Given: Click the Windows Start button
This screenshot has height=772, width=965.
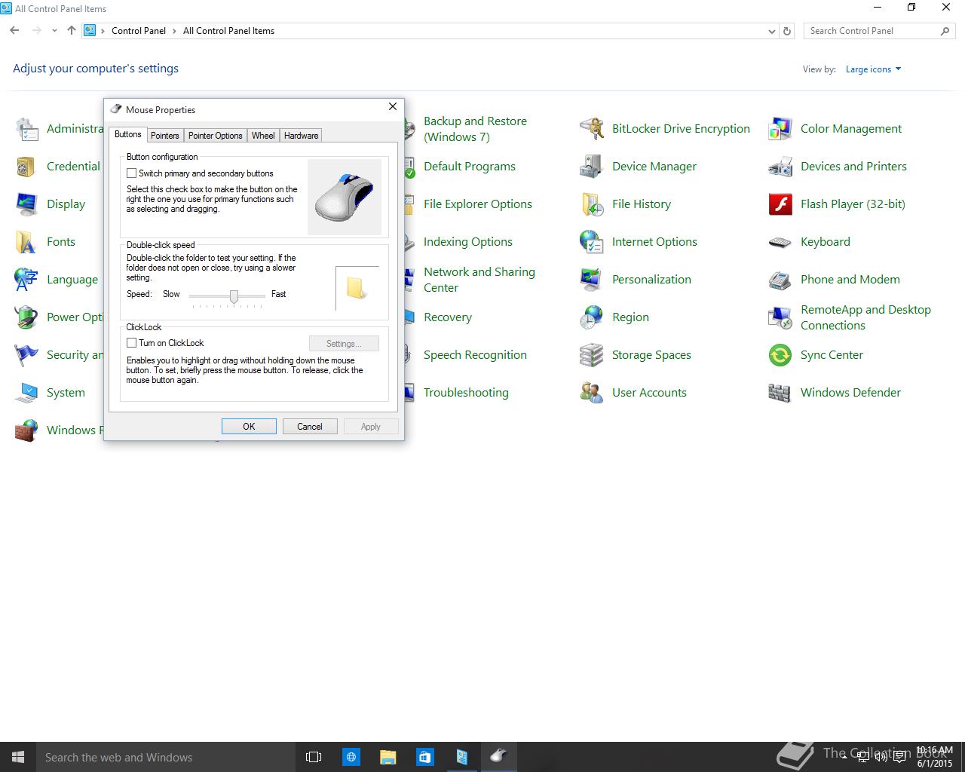Looking at the screenshot, I should click(18, 757).
